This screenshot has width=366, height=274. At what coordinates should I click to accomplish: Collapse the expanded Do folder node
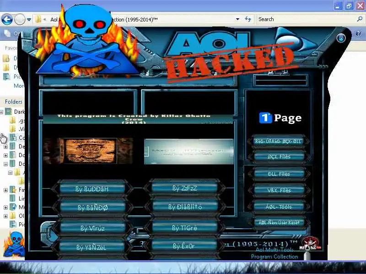[x=5, y=164]
